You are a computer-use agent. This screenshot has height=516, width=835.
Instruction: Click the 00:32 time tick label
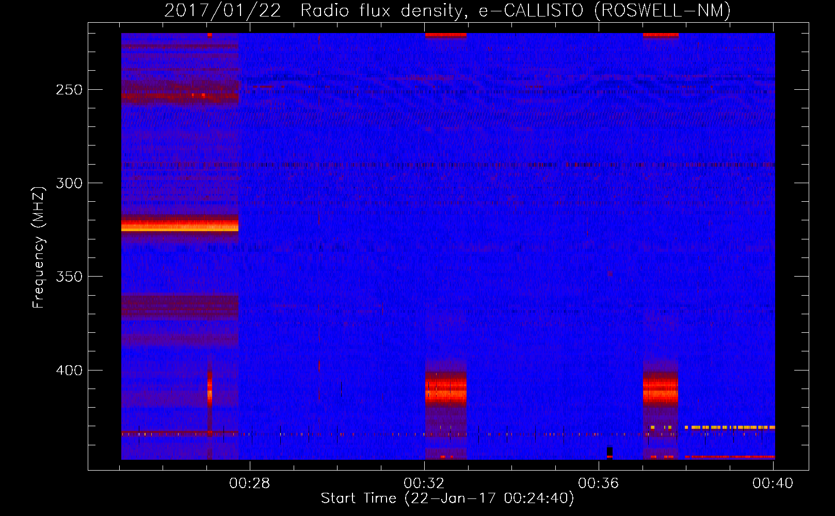click(424, 483)
